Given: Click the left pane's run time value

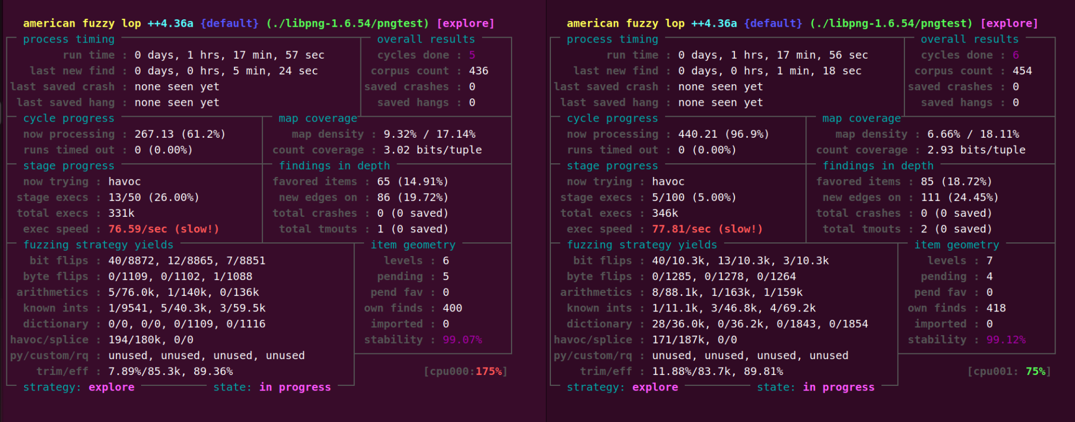Looking at the screenshot, I should pos(229,55).
